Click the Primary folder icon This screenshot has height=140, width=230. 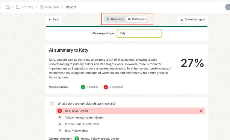tap(18, 7)
